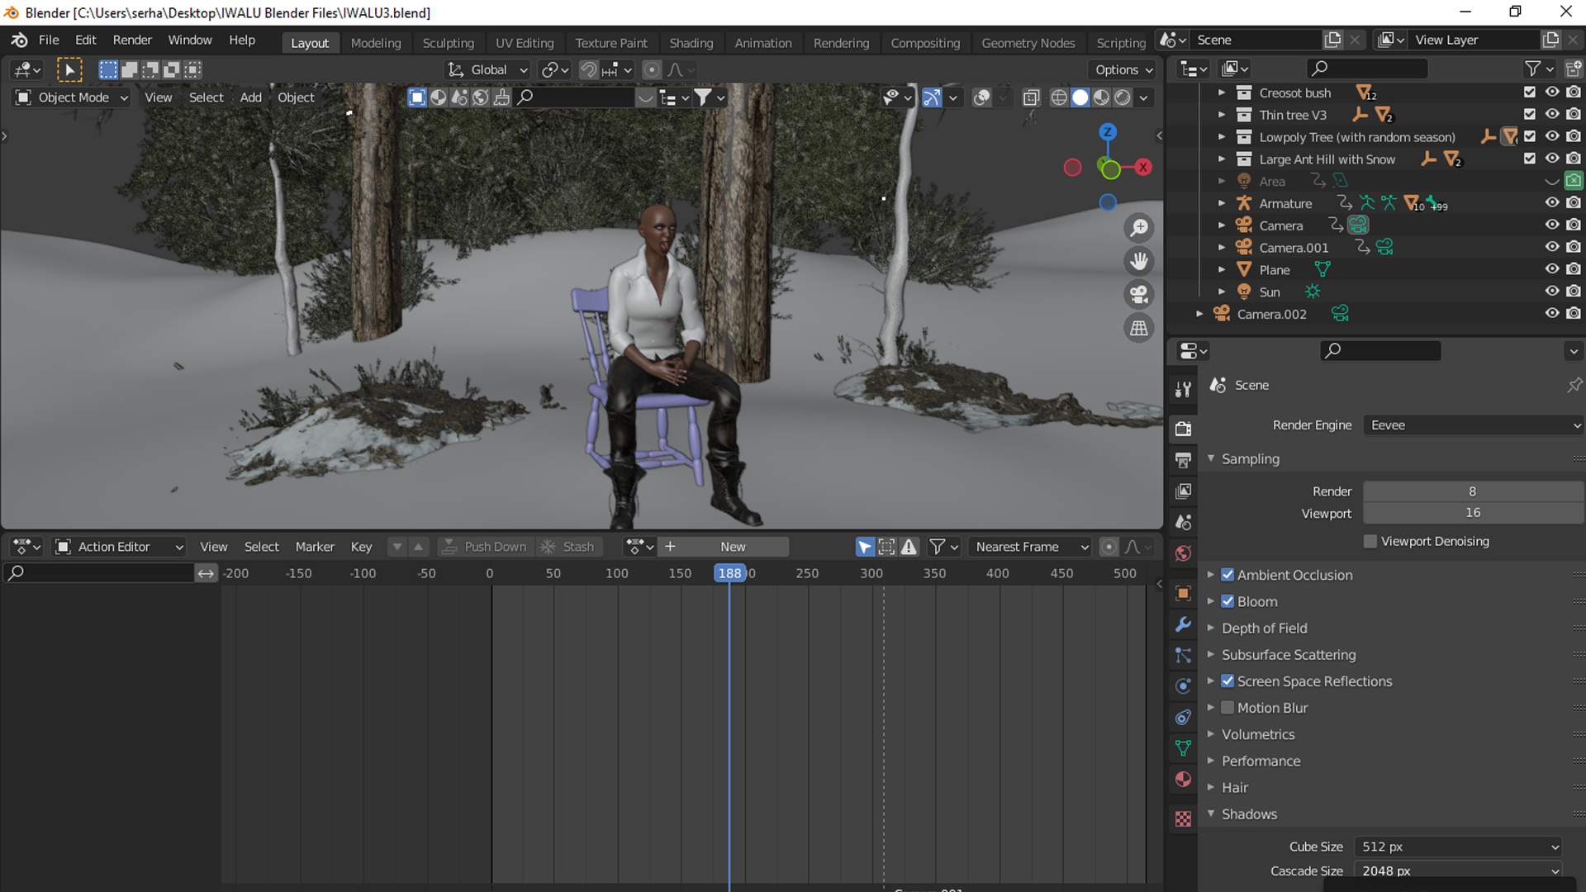This screenshot has width=1586, height=892.
Task: Select wireframe viewport shading
Action: (1059, 97)
